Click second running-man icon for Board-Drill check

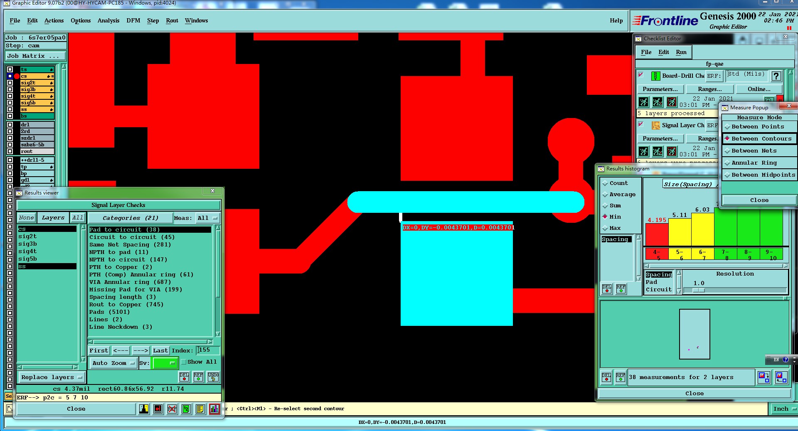658,102
